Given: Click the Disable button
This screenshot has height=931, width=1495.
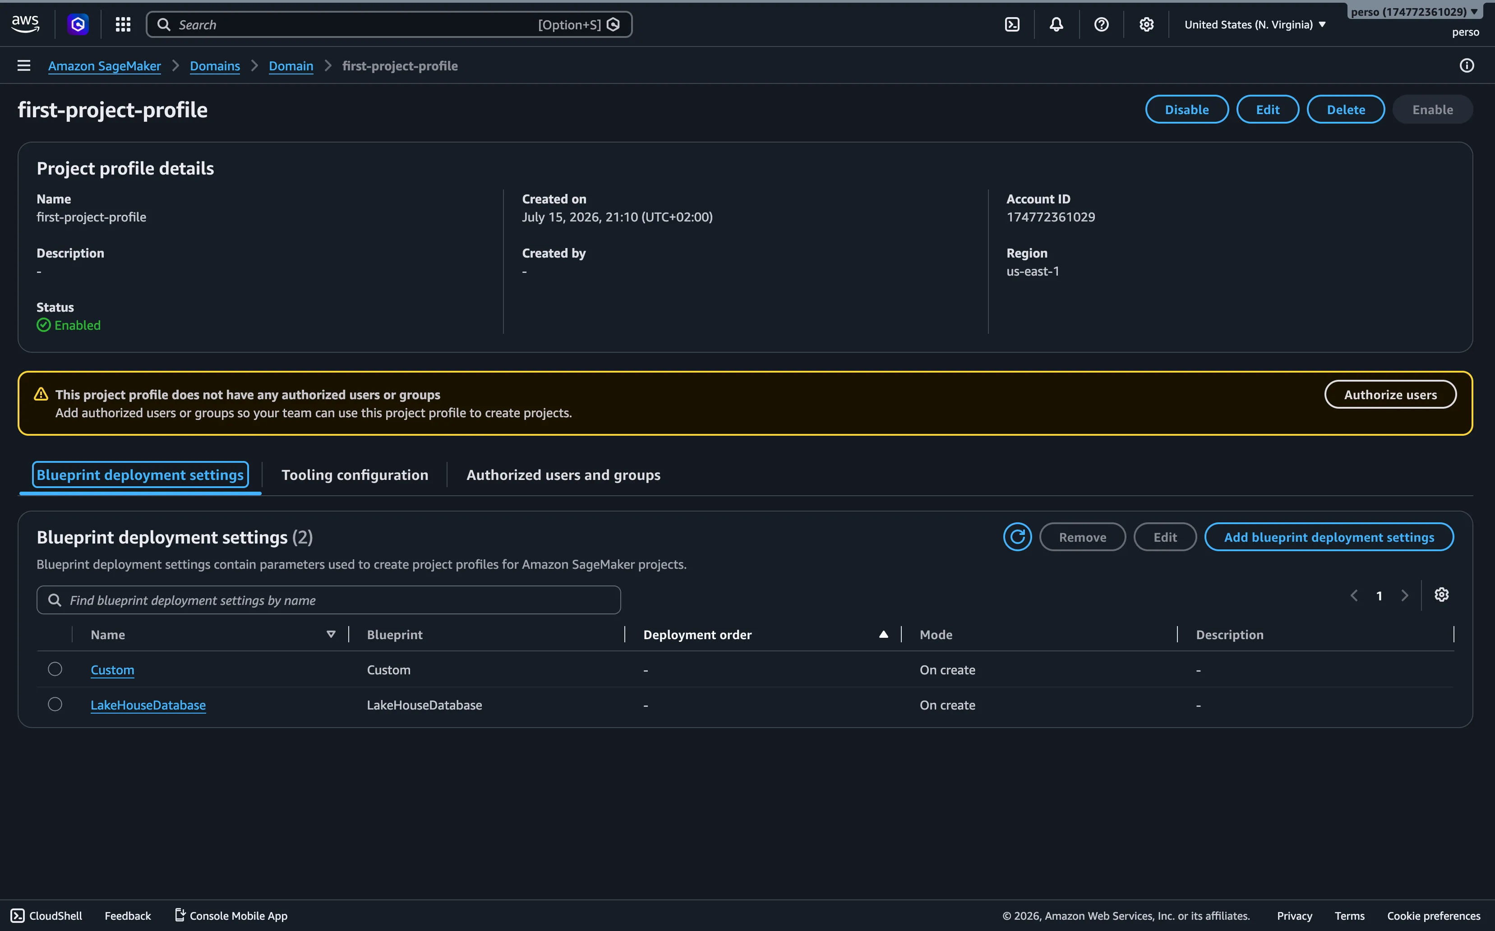Looking at the screenshot, I should (1186, 110).
